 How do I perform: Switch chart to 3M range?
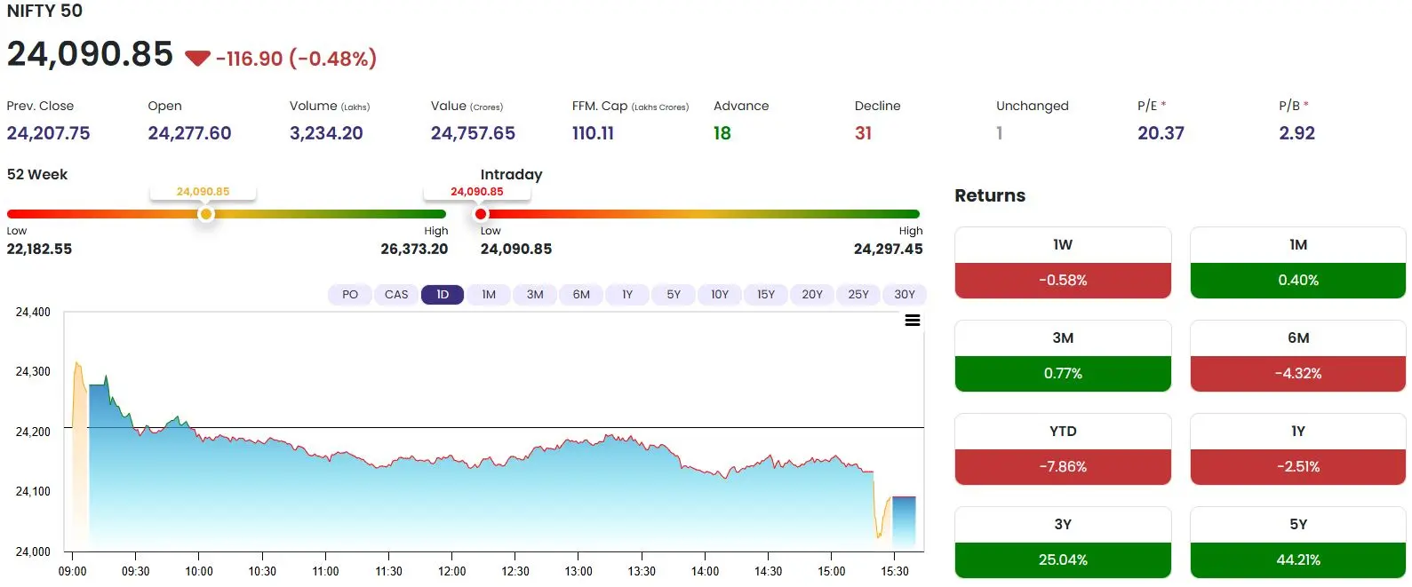click(535, 295)
